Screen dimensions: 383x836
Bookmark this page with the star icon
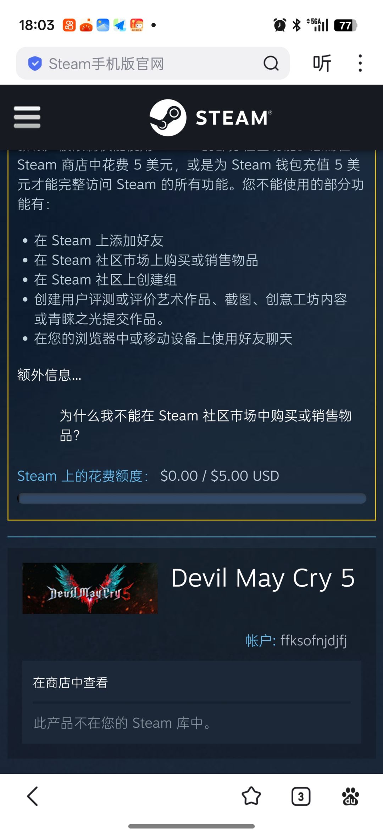pos(251,796)
